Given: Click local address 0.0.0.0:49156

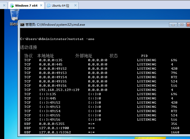Looking at the screenshot, I should (x=53, y=86).
